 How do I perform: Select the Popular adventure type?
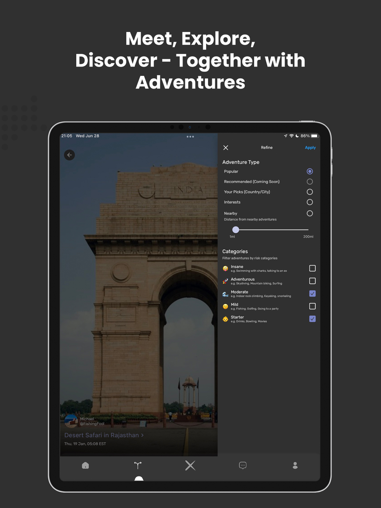[310, 171]
